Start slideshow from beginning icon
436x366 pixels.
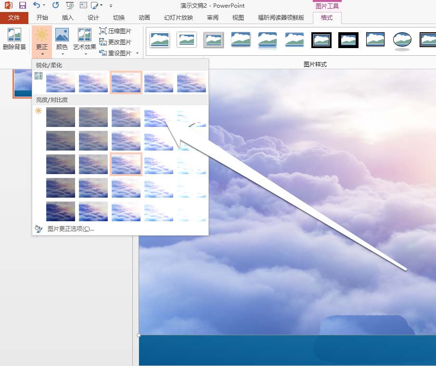70,5
